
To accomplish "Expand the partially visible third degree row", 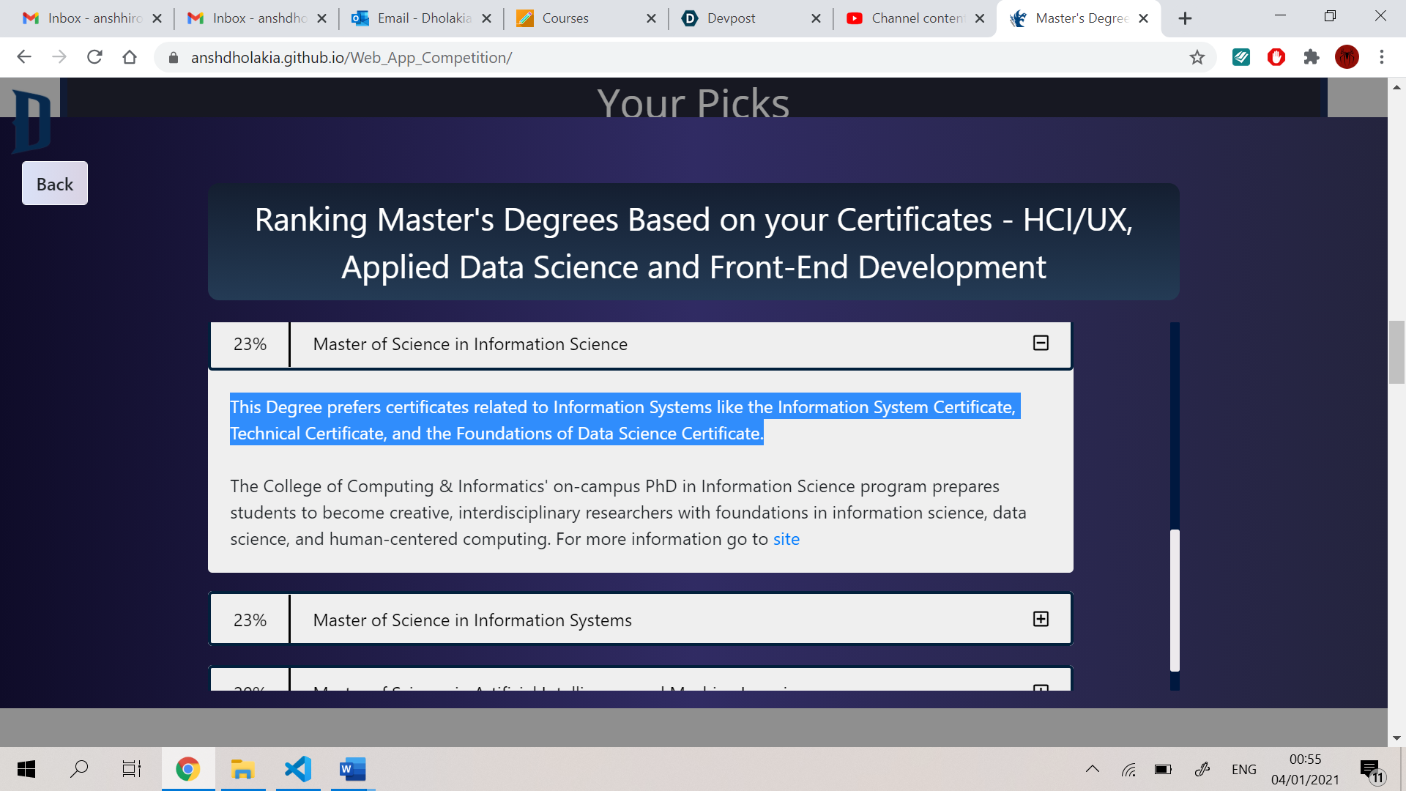I will (1041, 687).
